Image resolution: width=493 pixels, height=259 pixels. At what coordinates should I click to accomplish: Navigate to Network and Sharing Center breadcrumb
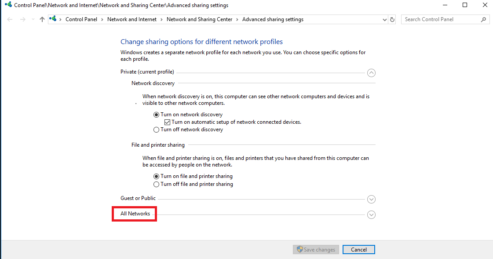[199, 19]
